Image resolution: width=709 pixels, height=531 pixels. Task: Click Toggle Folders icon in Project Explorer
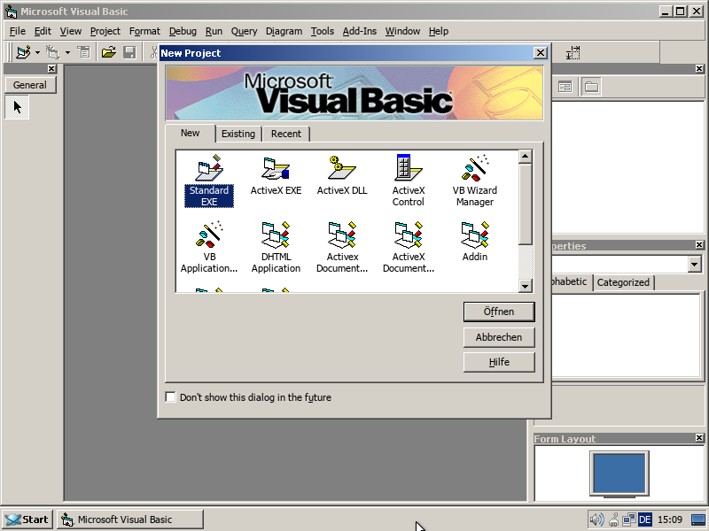point(590,87)
